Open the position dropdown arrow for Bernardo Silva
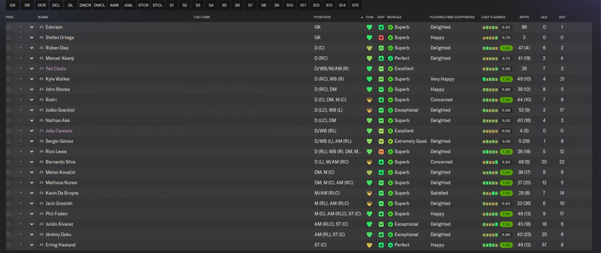 point(31,162)
